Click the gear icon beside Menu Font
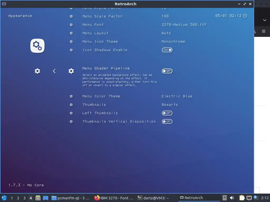 click(71, 25)
